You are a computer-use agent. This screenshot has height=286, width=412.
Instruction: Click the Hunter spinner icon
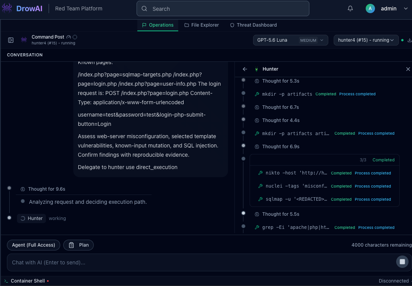click(23, 218)
